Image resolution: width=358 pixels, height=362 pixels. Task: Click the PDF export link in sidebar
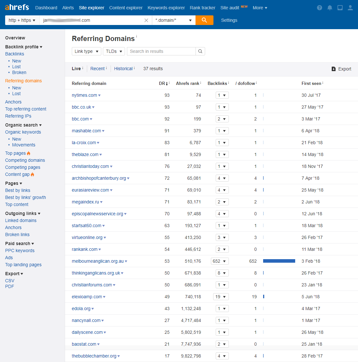coord(10,286)
